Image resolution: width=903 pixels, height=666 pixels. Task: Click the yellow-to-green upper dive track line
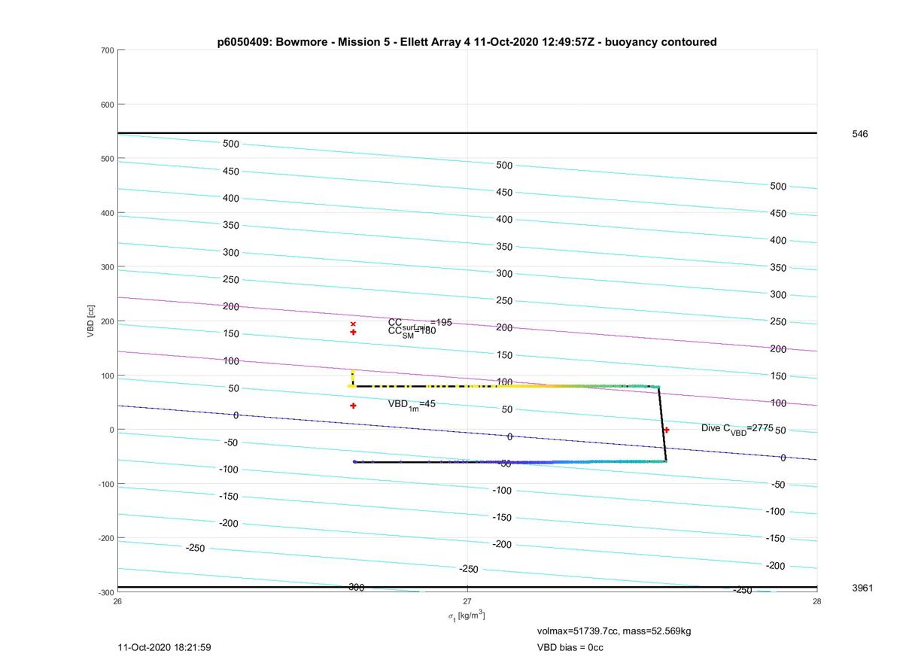[x=503, y=386]
